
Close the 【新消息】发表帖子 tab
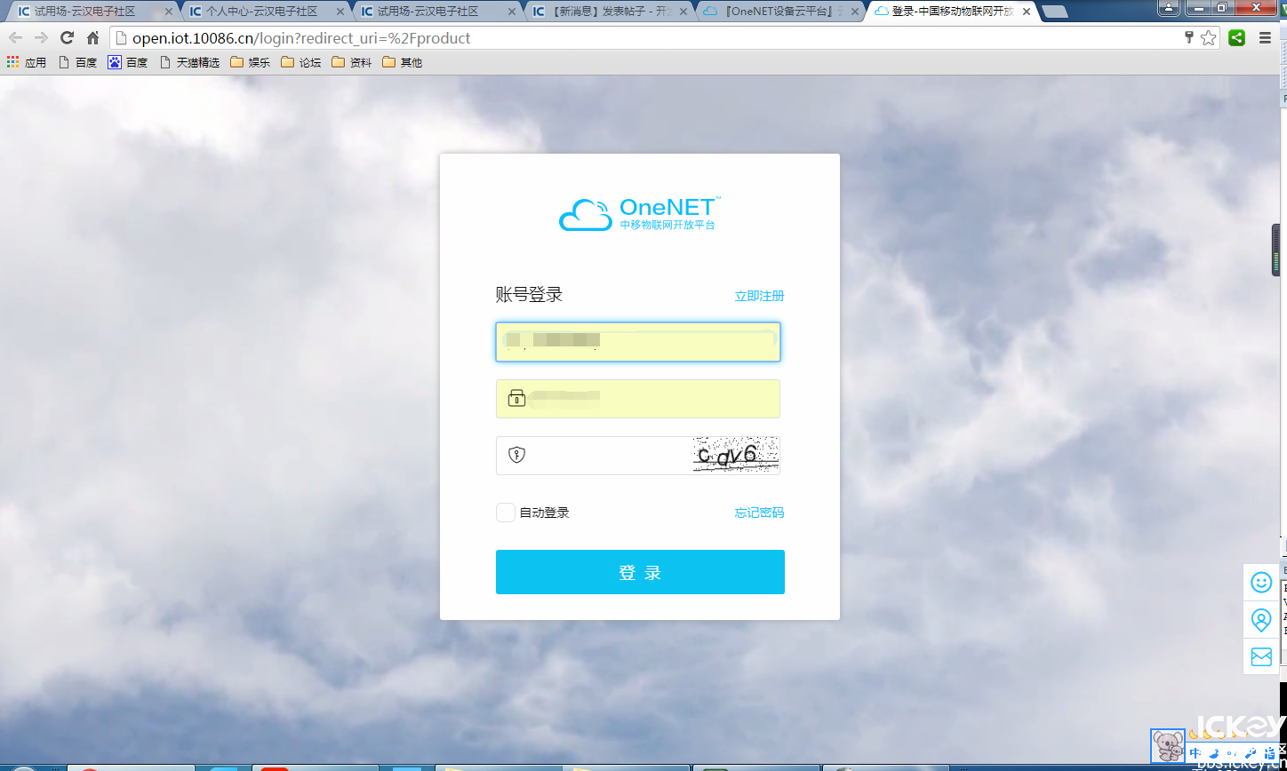(683, 12)
